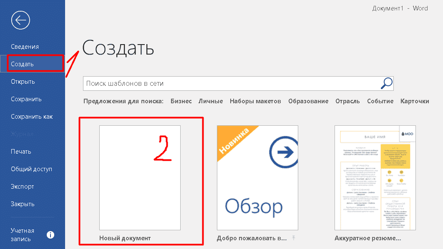Image resolution: width=443 pixels, height=249 pixels.
Task: Open the Аккуратное резюме template
Action: 375,177
